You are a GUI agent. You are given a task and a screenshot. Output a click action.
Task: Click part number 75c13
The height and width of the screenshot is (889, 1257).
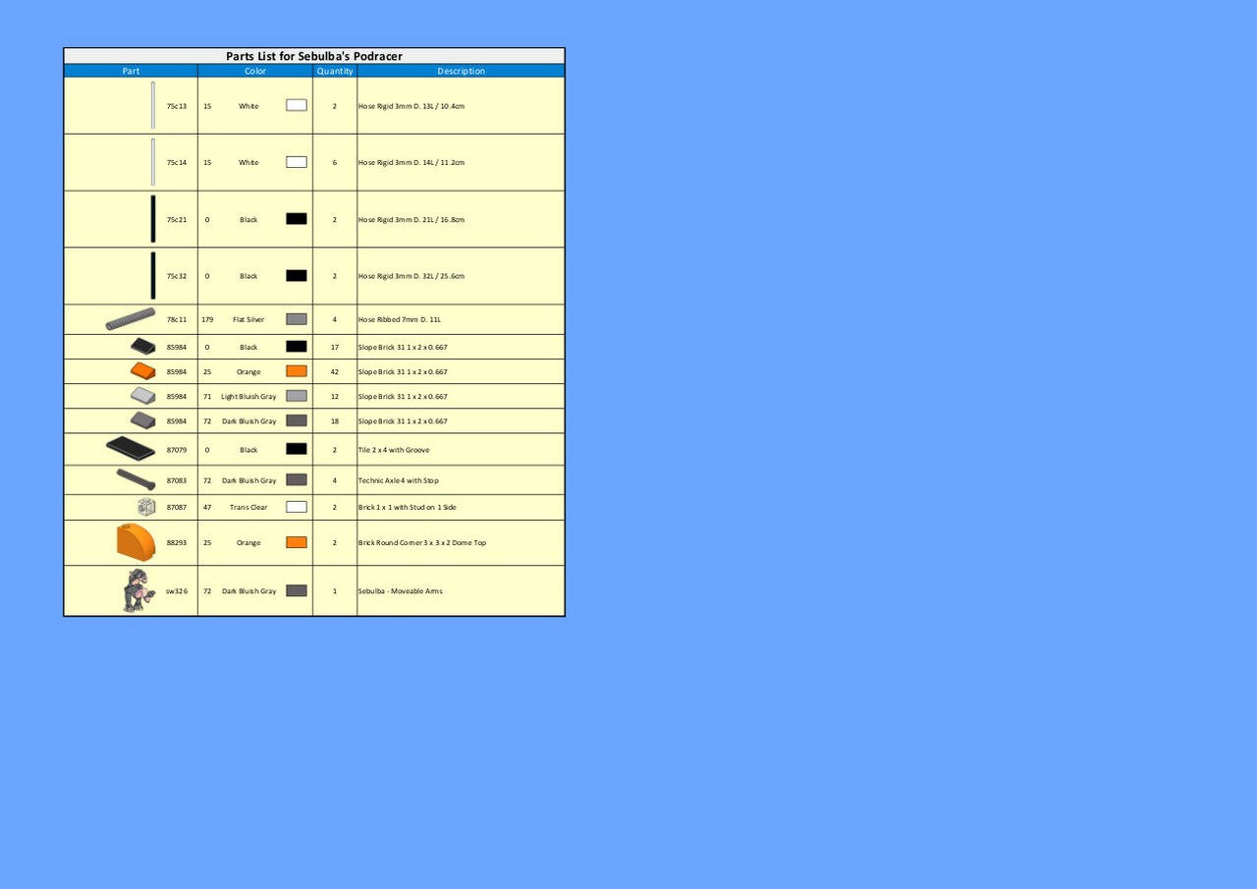177,106
